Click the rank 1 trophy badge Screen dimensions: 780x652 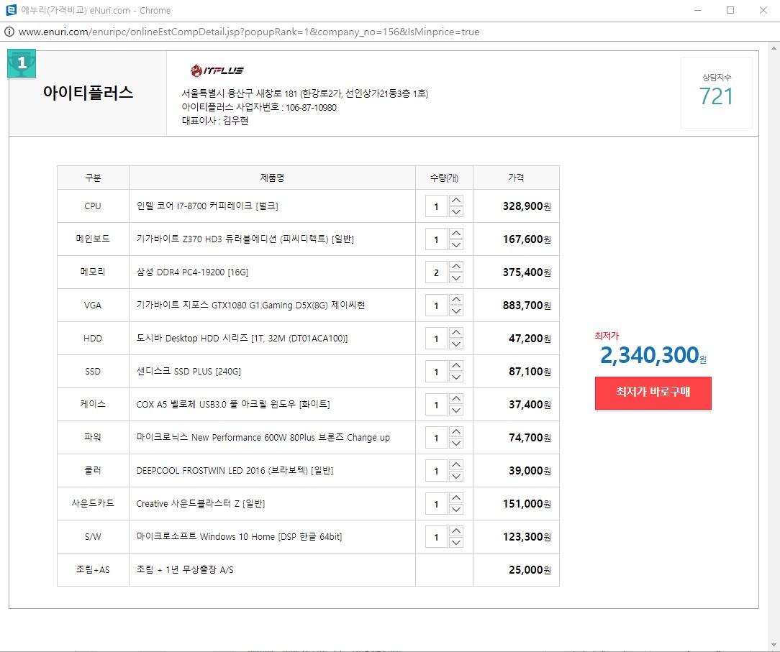[22, 63]
